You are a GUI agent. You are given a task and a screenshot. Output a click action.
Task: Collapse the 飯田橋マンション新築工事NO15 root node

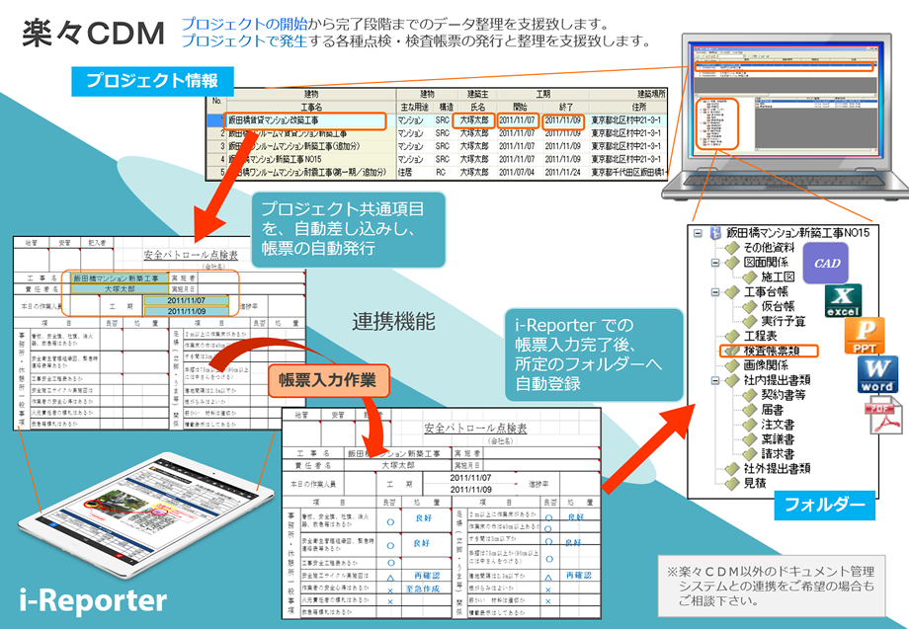click(698, 233)
